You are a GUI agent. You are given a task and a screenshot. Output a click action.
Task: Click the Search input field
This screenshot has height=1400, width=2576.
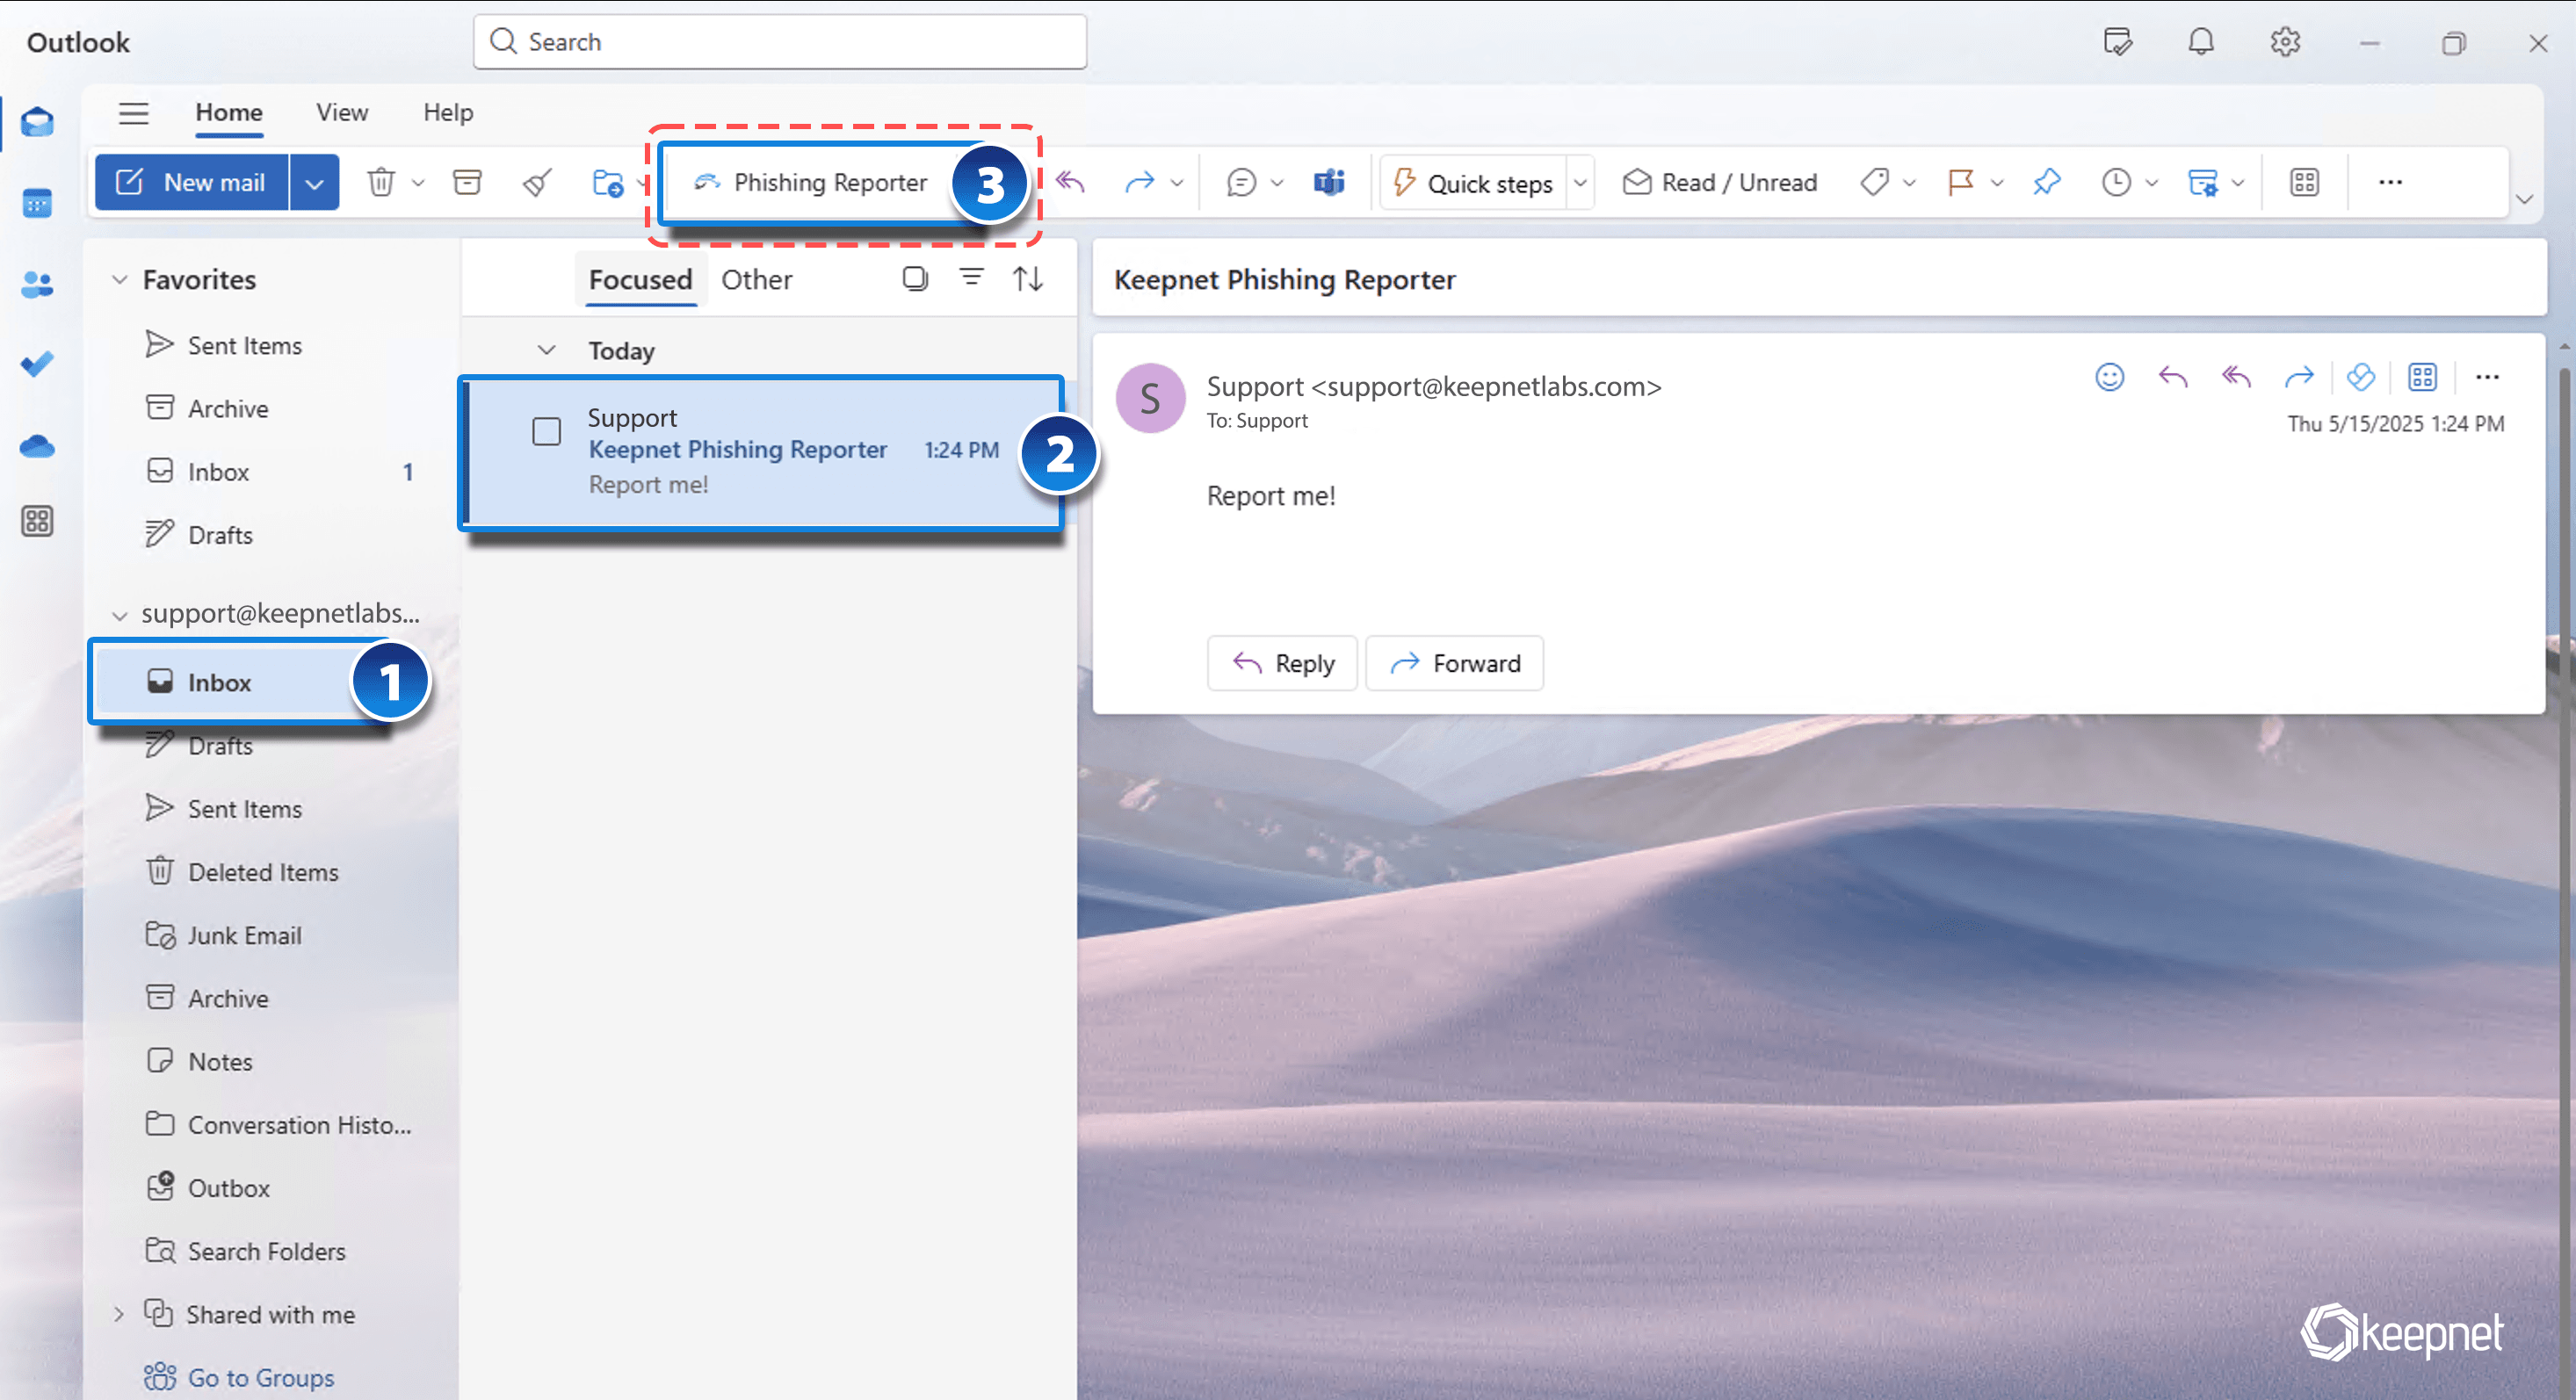[780, 42]
